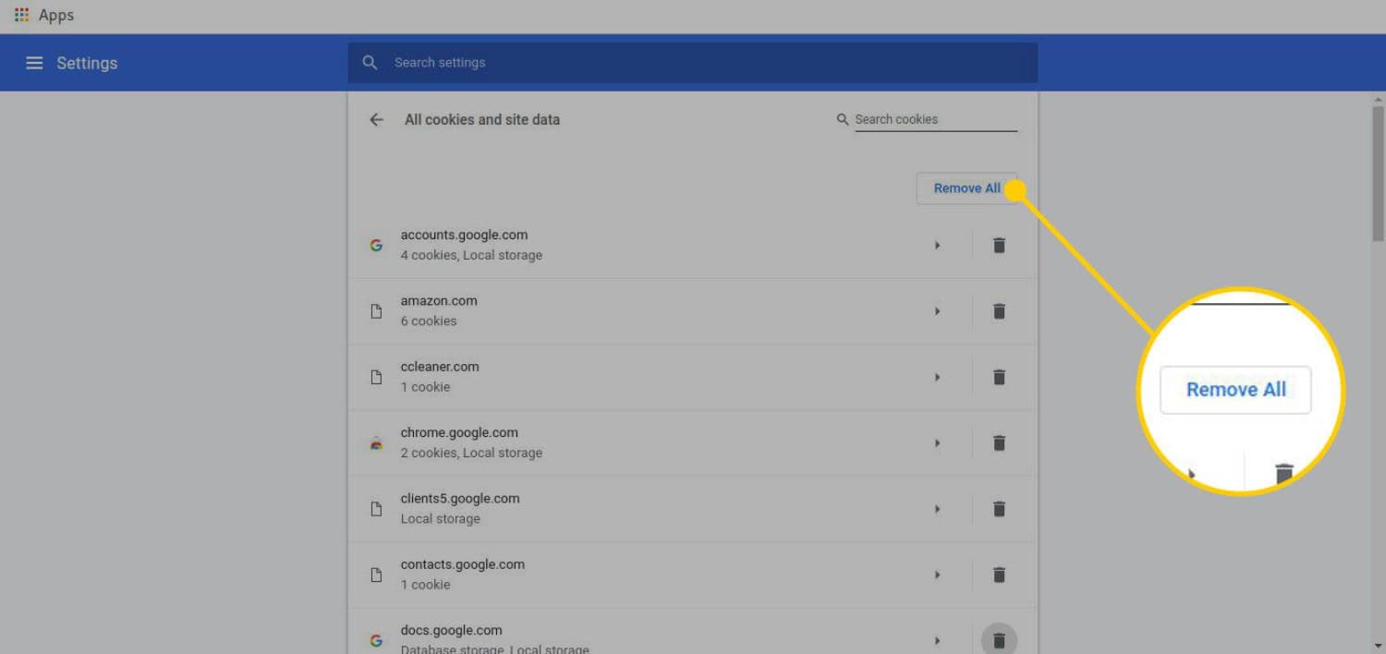Click the Google favicon for accounts.google.com
1386x654 pixels.
(x=376, y=246)
